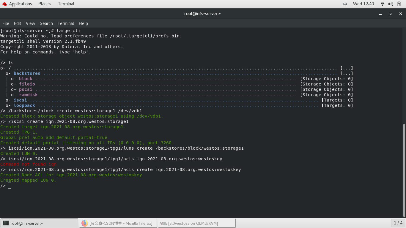Click the 'pscsi' tree entry
The width and height of the screenshot is (406, 228).
tap(26, 89)
